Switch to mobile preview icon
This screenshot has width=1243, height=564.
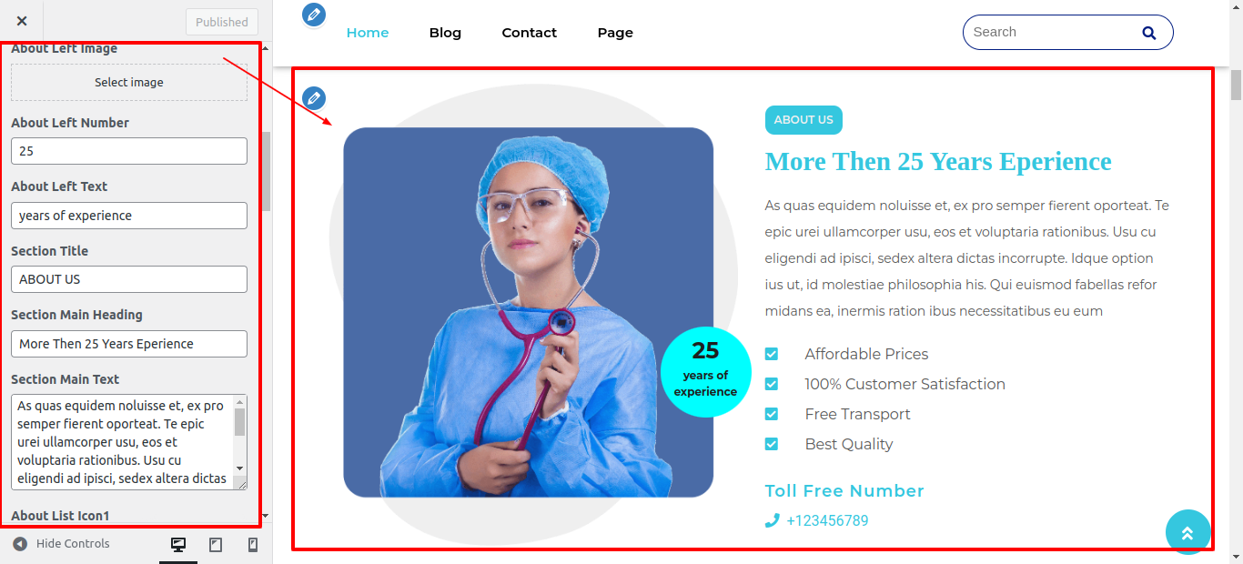click(253, 545)
